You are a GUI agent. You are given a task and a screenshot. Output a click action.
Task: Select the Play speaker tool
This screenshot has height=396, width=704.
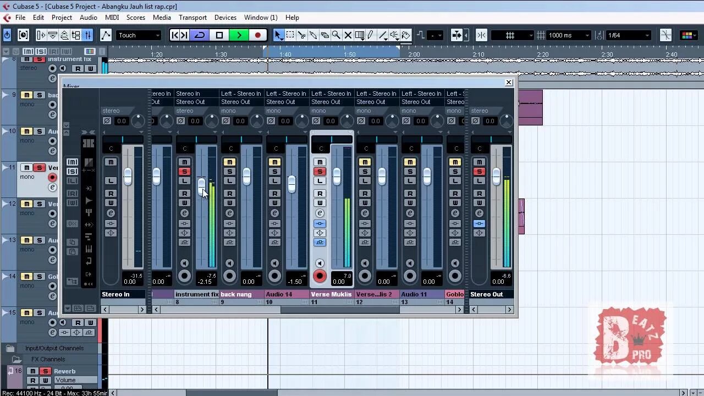[394, 35]
